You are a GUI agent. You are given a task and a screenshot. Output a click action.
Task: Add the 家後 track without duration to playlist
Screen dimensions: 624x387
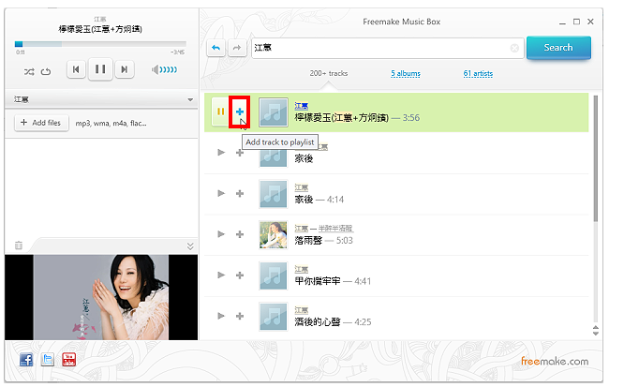(x=240, y=153)
